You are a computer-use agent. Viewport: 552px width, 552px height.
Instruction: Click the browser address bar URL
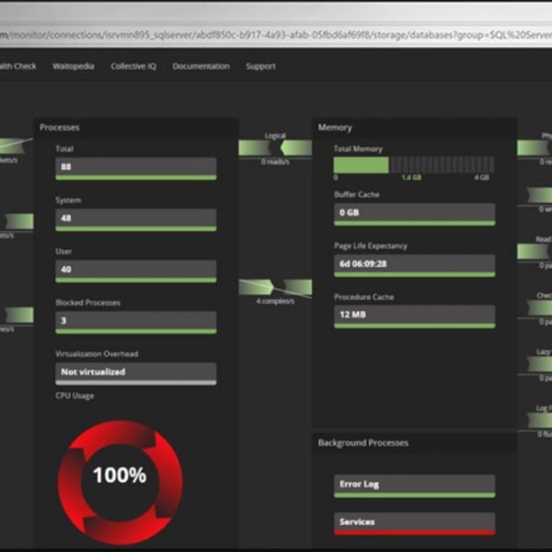coord(276,35)
